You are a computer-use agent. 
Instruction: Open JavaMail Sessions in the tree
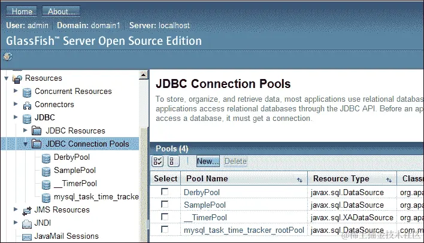click(x=66, y=236)
